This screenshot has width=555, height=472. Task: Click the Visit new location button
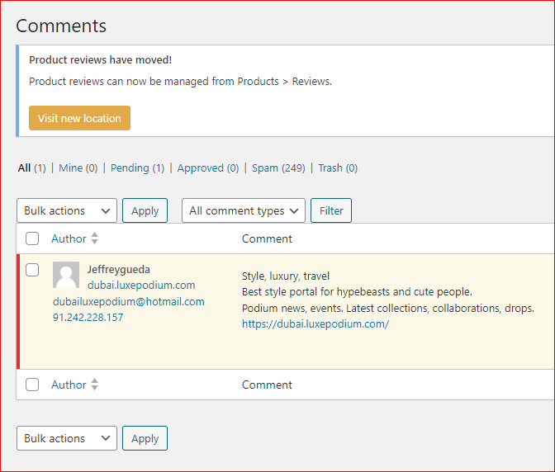[79, 118]
